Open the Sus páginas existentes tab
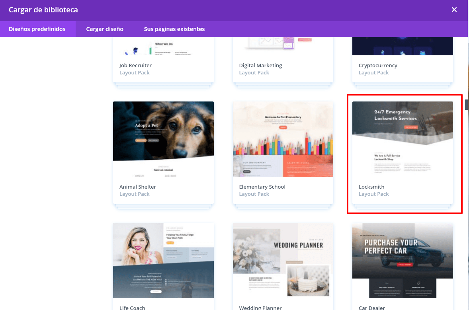The width and height of the screenshot is (469, 310). [x=174, y=29]
